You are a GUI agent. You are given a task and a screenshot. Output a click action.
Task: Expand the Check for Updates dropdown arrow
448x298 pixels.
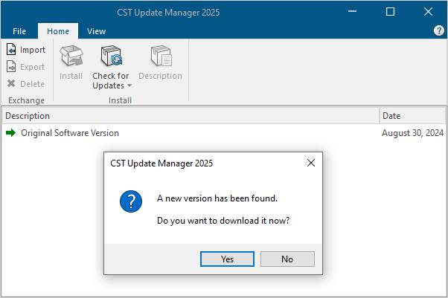129,85
